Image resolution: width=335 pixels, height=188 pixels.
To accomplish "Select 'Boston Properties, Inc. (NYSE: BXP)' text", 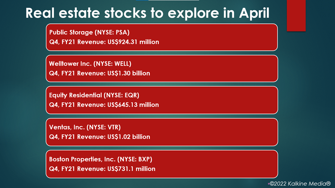I will pyautogui.click(x=101, y=159).
